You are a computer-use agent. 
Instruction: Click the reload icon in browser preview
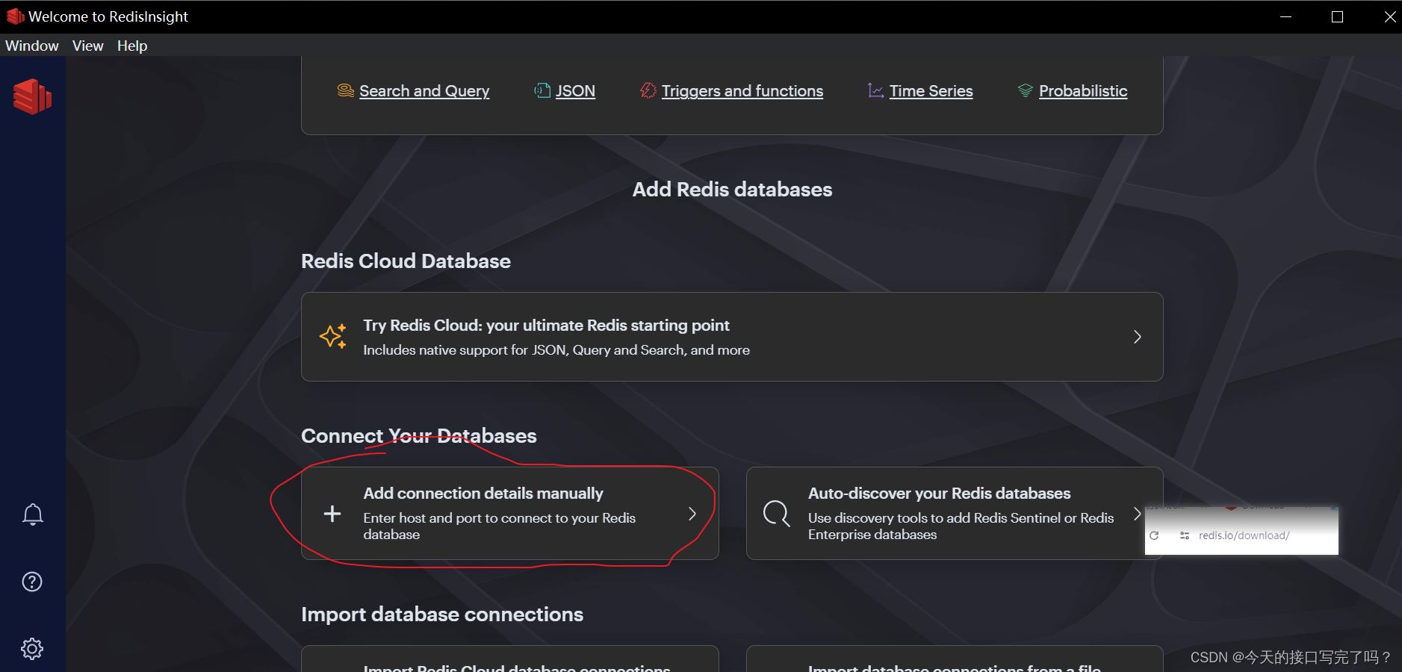click(x=1154, y=535)
